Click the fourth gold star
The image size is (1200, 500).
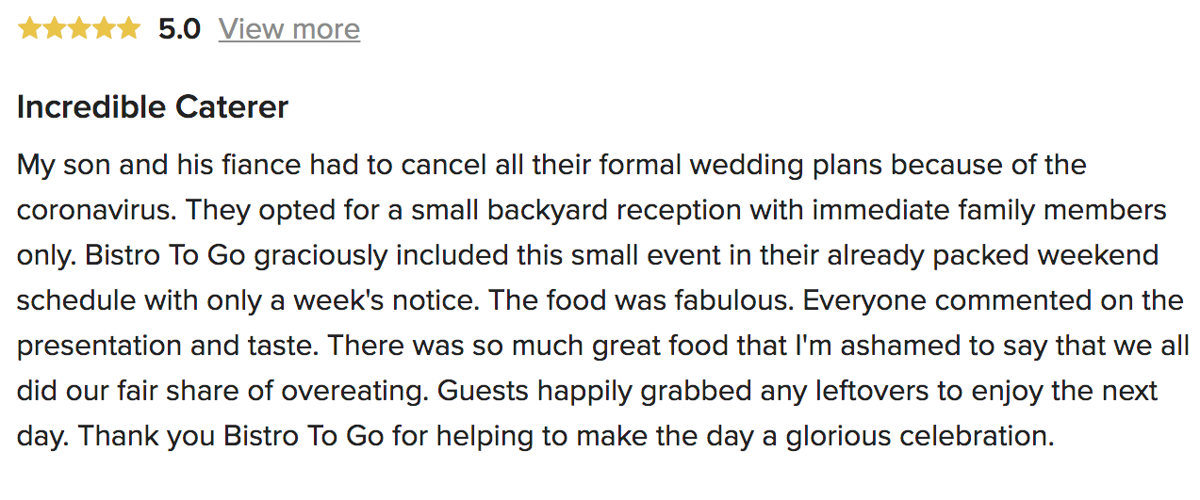point(104,29)
